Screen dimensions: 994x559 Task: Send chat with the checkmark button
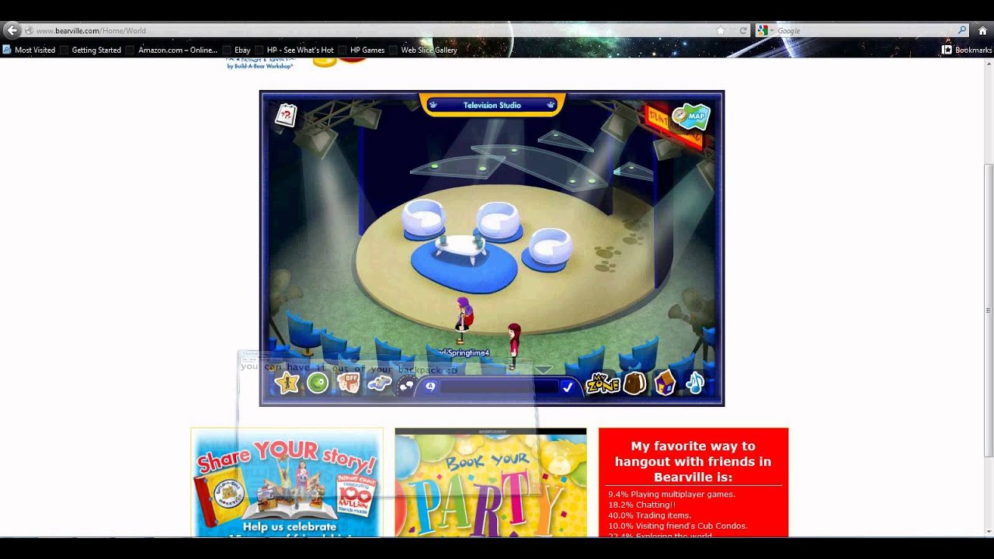[568, 387]
